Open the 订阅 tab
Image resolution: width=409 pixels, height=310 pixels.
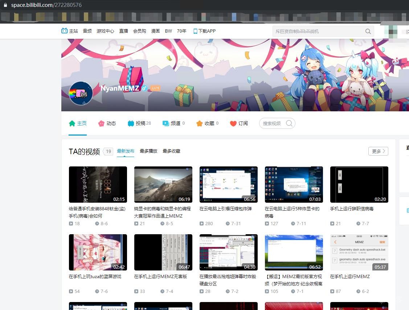coord(239,124)
